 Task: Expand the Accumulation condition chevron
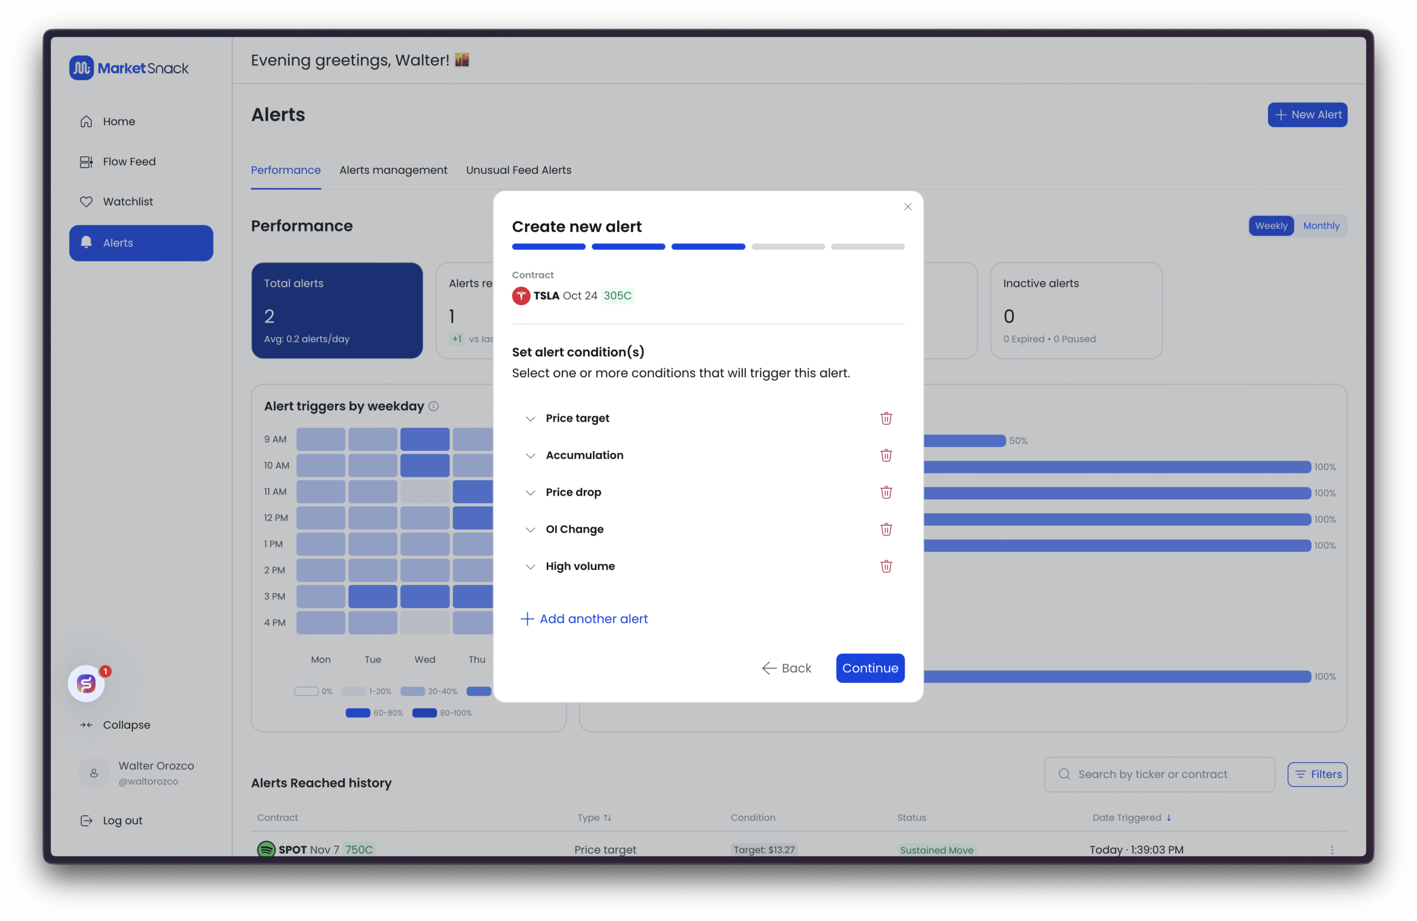click(x=530, y=456)
